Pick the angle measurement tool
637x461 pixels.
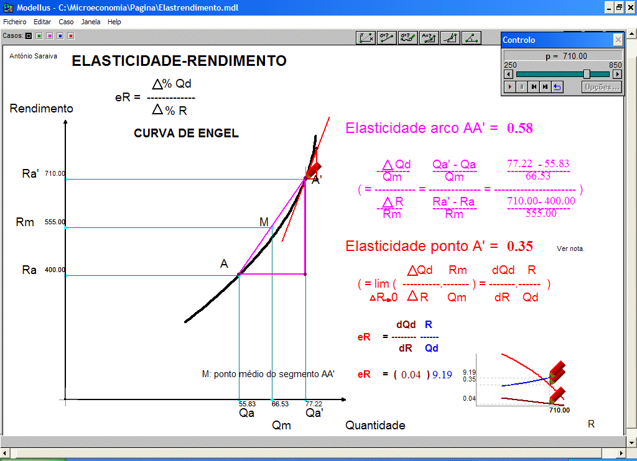(x=472, y=38)
